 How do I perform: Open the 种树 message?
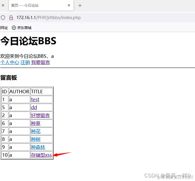[36, 139]
